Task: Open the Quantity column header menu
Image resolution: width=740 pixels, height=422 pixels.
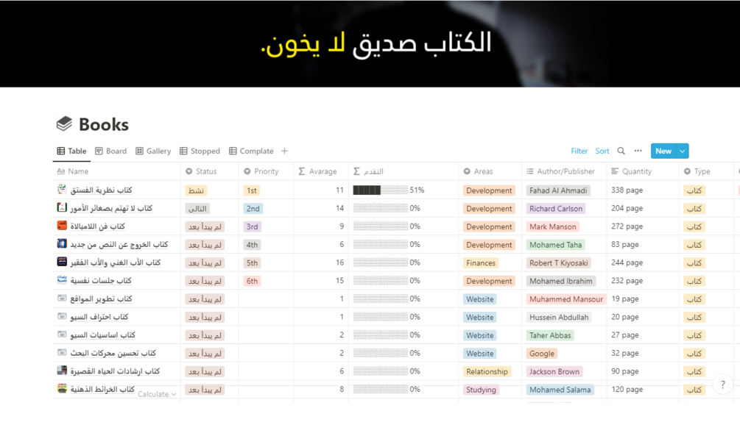Action: pos(642,171)
